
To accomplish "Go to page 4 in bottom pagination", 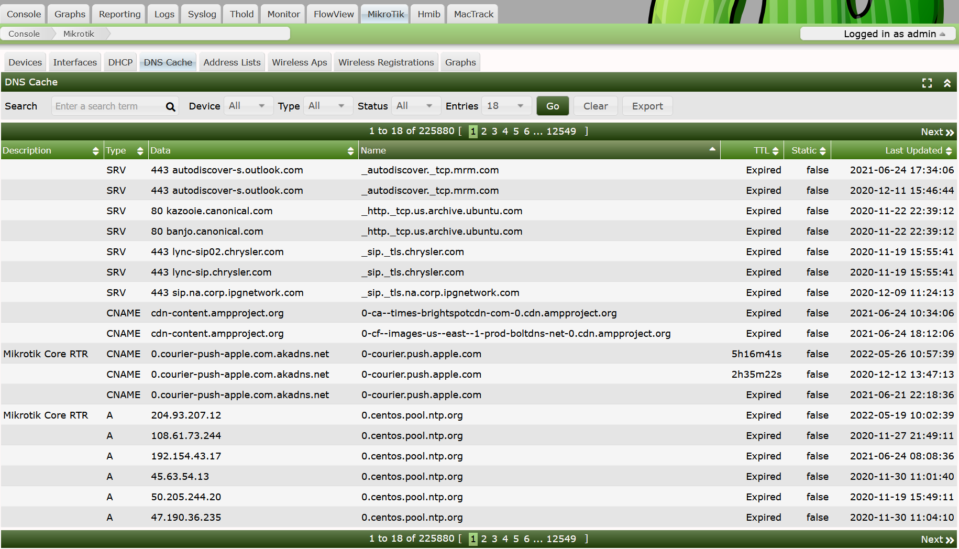I will click(x=505, y=539).
